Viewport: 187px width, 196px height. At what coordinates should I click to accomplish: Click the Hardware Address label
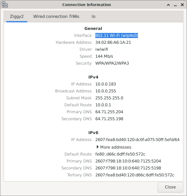(74, 43)
